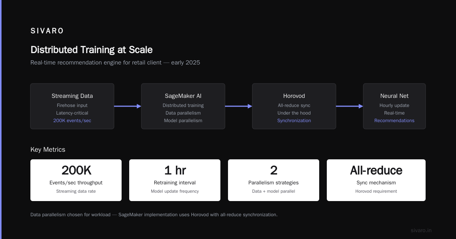Click arrow from SageMaker AI to Horovod
The image size is (456, 239).
tap(239, 106)
